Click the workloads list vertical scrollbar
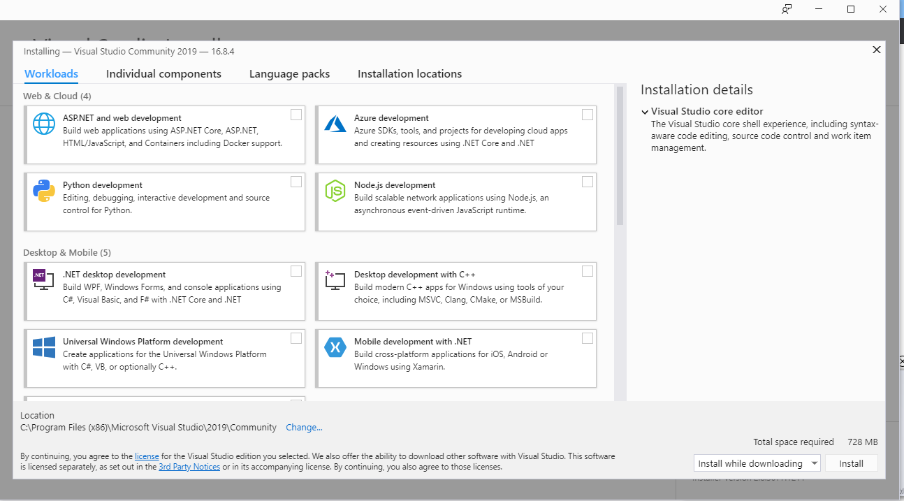The height and width of the screenshot is (501, 904). click(x=620, y=155)
